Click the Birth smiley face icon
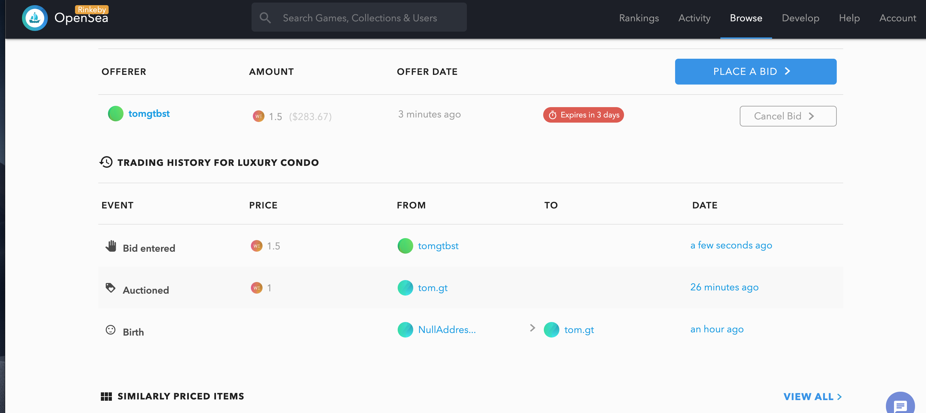The height and width of the screenshot is (413, 926). click(110, 330)
